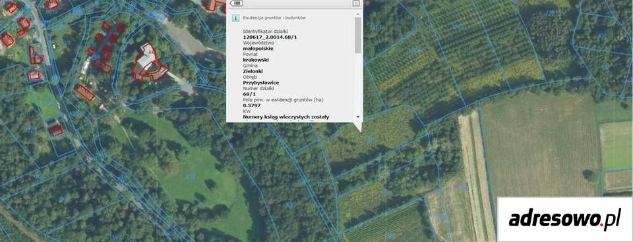Viewport: 633px width, 242px height.
Task: Click the 'Powiat' label
Action: pyautogui.click(x=250, y=54)
